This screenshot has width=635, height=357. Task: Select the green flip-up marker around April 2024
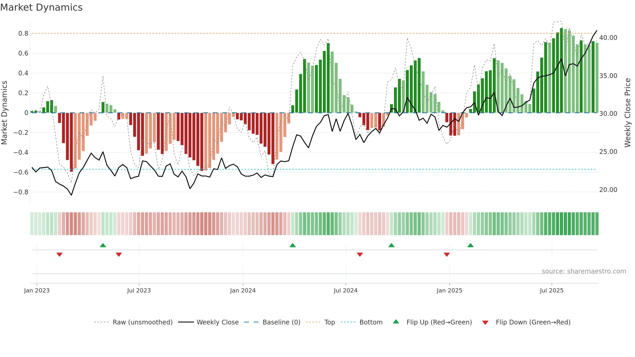[x=293, y=245]
